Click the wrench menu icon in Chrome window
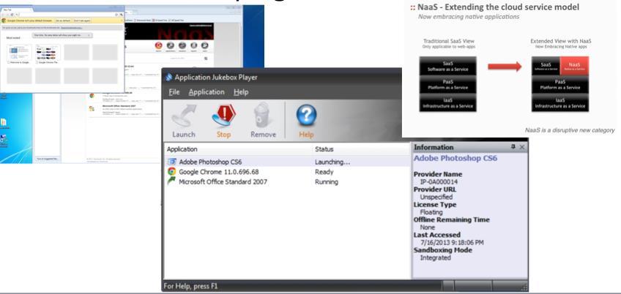 click(122, 14)
